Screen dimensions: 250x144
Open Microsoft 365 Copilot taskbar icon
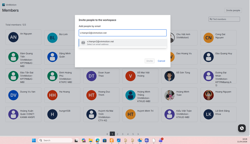(84, 140)
